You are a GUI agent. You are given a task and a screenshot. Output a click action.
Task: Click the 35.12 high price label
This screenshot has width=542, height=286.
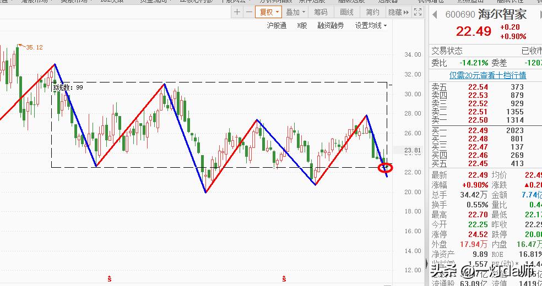(34, 48)
